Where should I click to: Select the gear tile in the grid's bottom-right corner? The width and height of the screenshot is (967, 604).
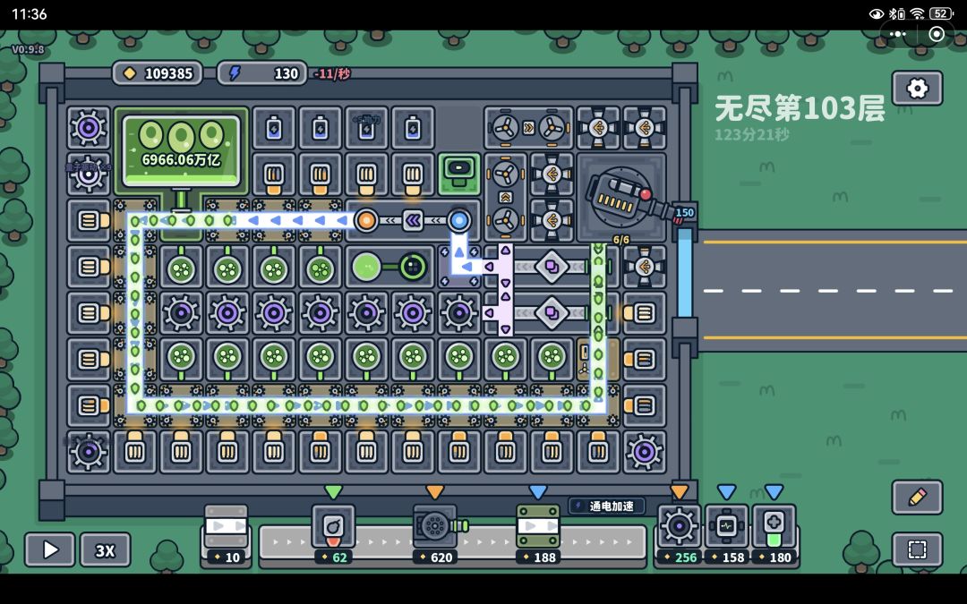pyautogui.click(x=645, y=452)
